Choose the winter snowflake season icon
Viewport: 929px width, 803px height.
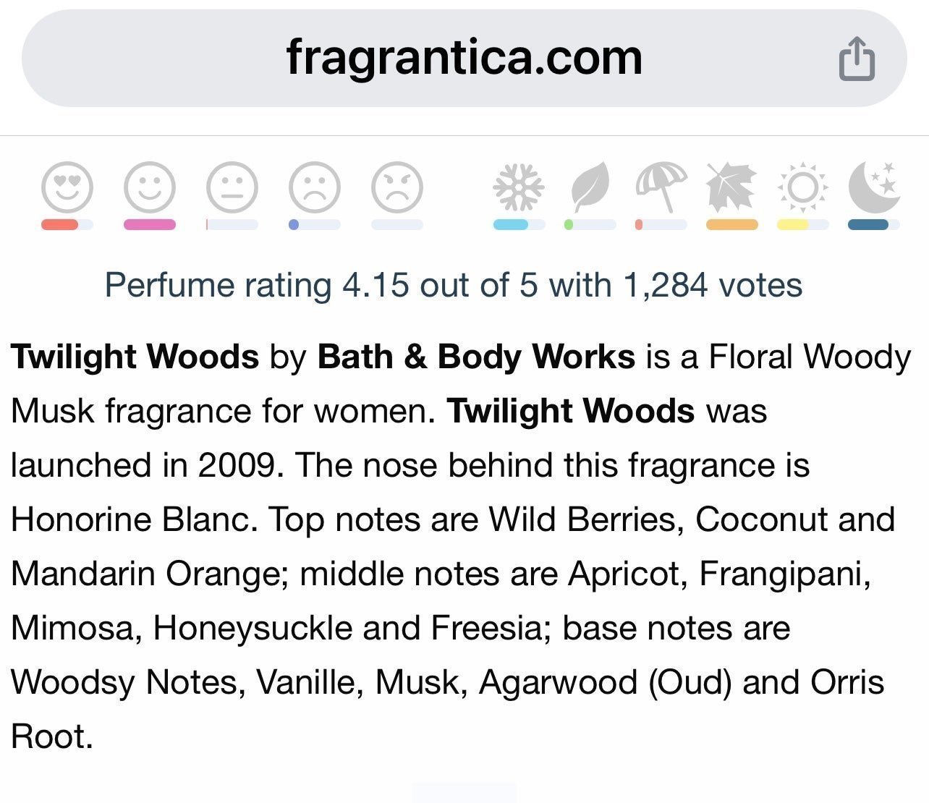518,187
